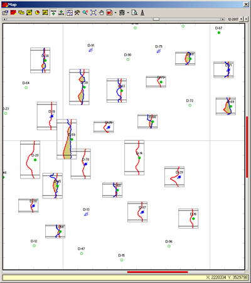Viewport: 251px width, 283px height.
Task: Click the red contour map icon
Action: (13, 13)
